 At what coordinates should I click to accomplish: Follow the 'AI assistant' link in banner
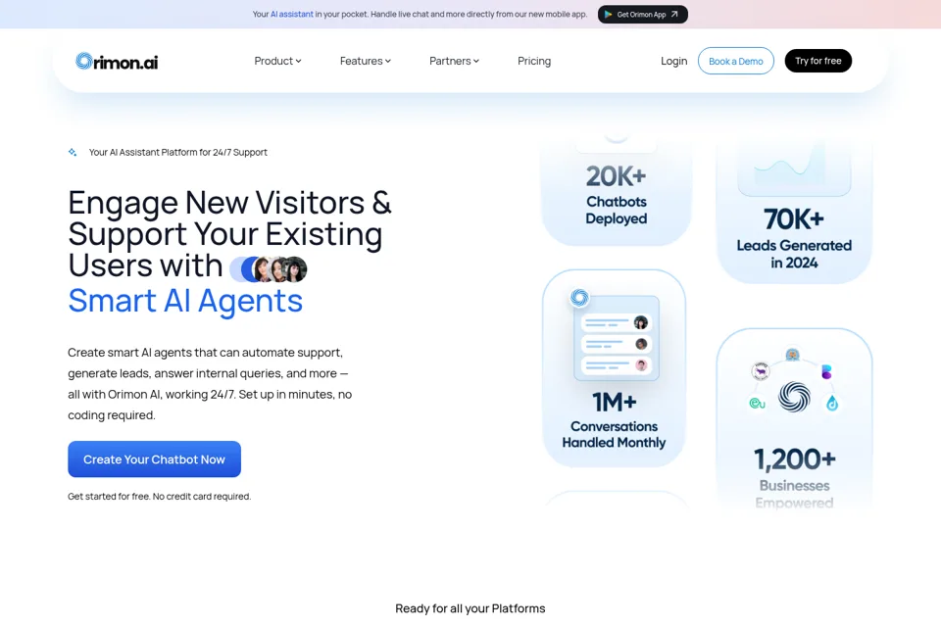tap(292, 14)
